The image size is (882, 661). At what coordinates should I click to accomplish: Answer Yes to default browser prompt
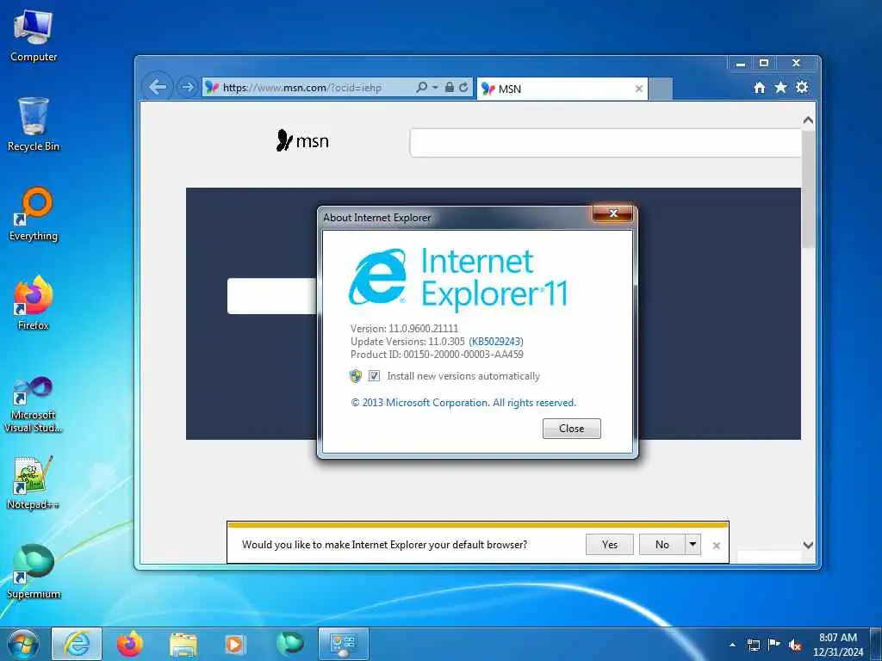[x=610, y=544]
